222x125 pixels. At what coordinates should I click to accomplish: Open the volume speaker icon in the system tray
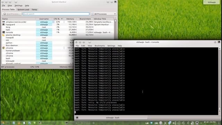coord(174,123)
